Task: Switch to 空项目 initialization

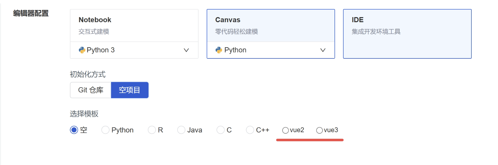Action: tap(129, 90)
